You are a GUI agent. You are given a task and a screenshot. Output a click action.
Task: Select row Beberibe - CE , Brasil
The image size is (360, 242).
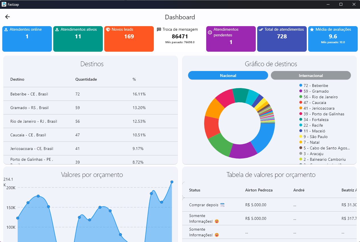91,94
